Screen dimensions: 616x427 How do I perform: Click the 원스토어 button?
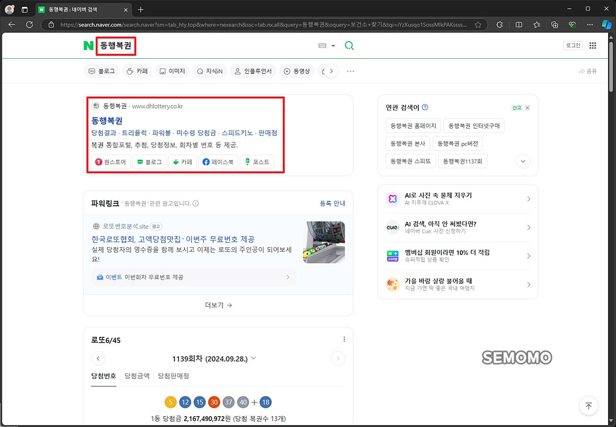111,162
